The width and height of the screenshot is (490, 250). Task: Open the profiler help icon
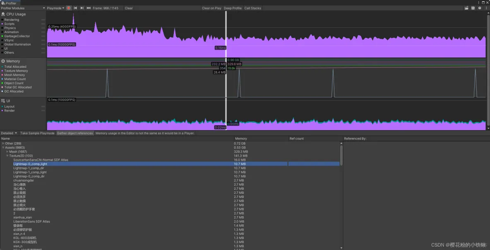(x=480, y=8)
